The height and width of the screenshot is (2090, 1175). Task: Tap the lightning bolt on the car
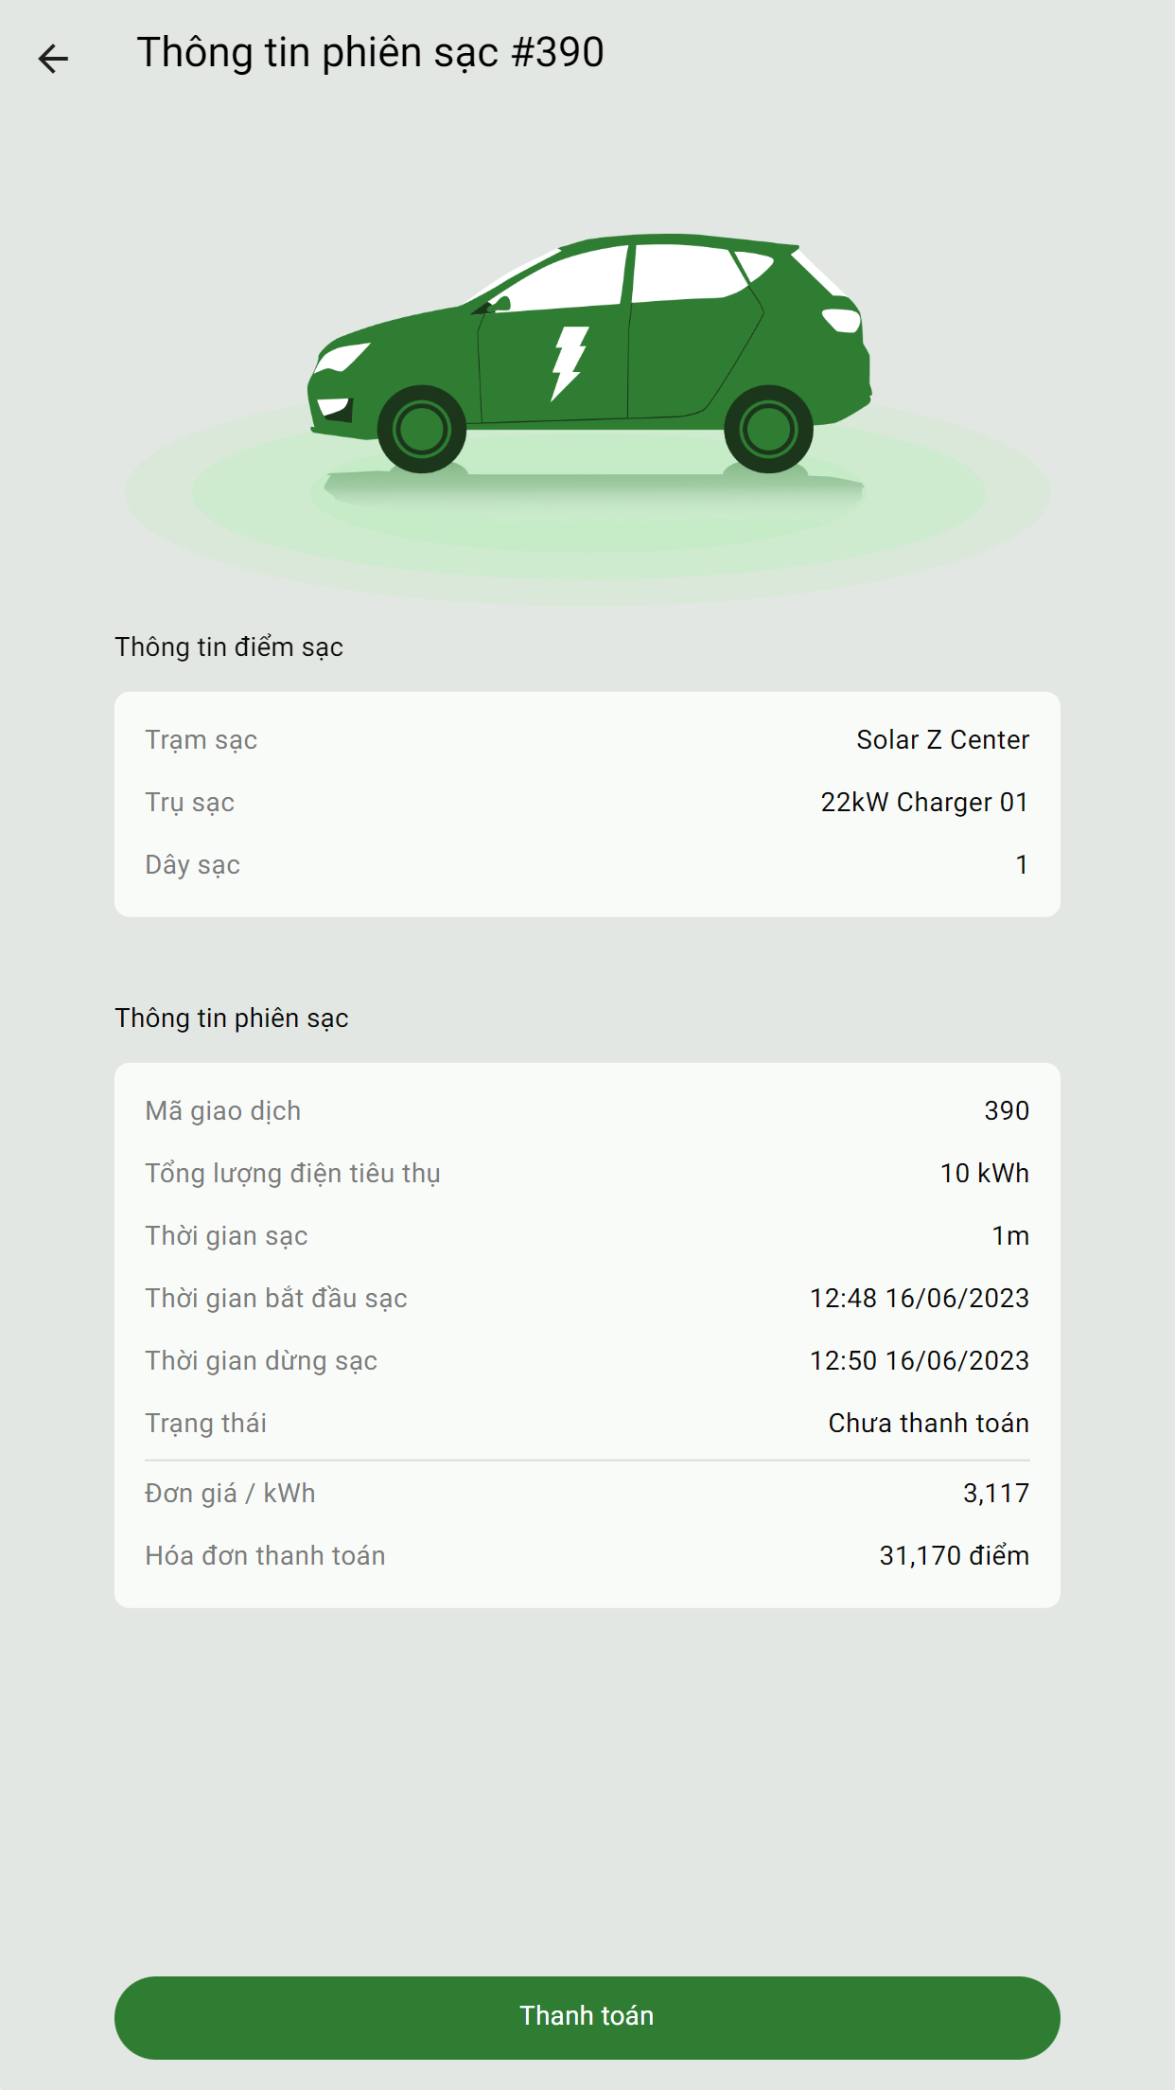tap(570, 363)
